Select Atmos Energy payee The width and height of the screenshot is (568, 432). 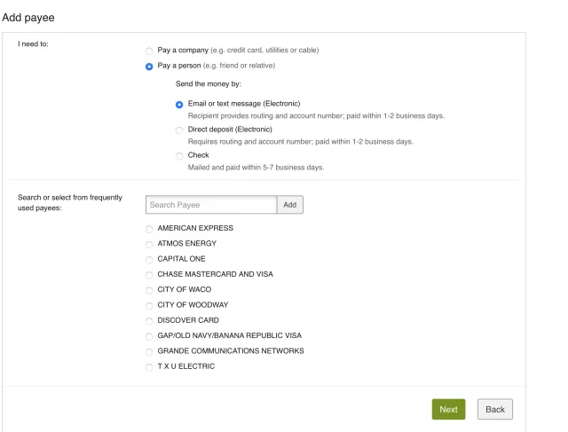coord(149,244)
